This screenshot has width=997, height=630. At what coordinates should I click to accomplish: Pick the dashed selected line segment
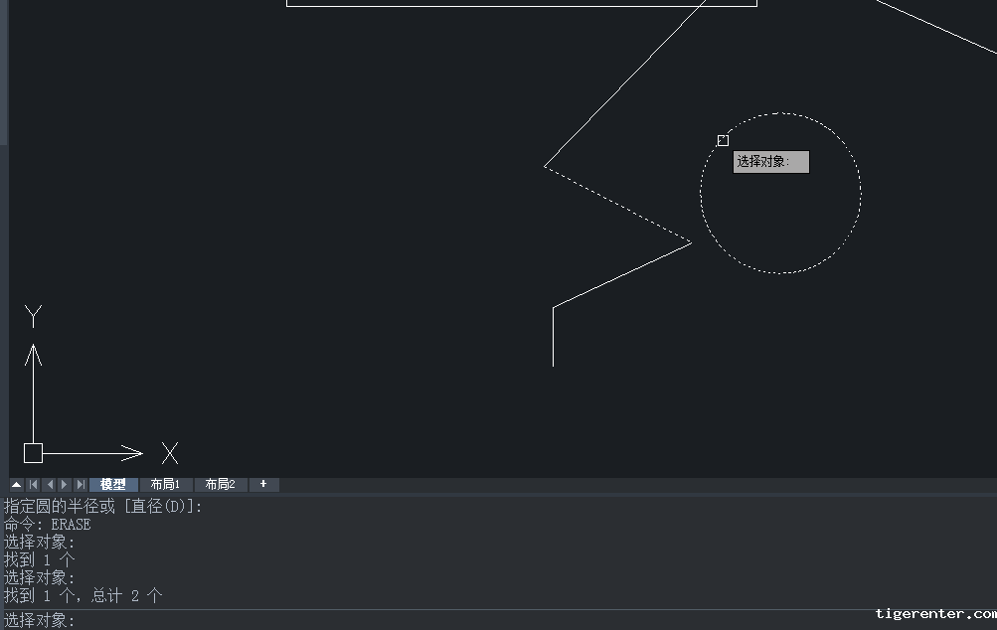616,204
